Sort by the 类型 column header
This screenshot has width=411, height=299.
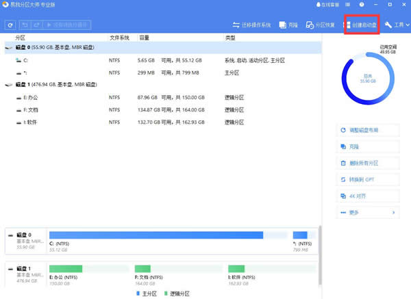[x=230, y=38]
